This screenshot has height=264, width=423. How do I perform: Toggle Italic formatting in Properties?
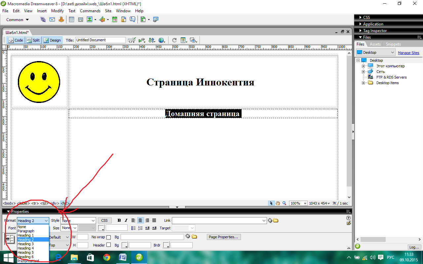coord(126,220)
